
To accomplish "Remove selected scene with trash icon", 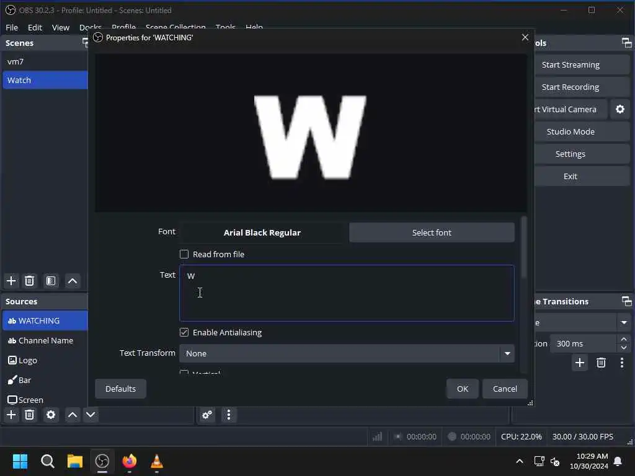I will point(29,281).
